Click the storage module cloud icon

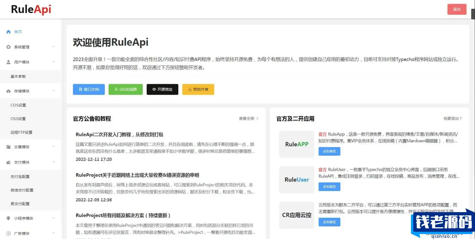(8, 91)
